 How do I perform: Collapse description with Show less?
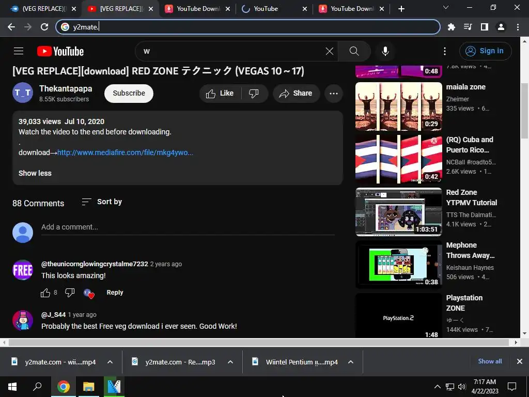pos(35,173)
